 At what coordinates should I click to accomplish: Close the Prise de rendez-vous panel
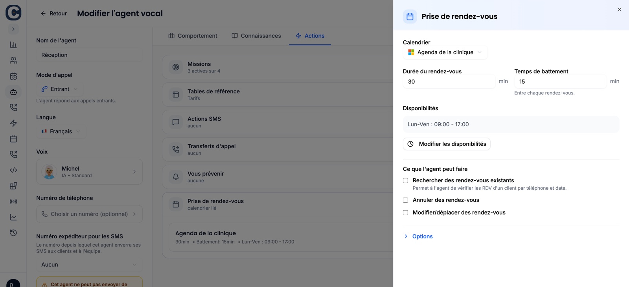coord(619,9)
